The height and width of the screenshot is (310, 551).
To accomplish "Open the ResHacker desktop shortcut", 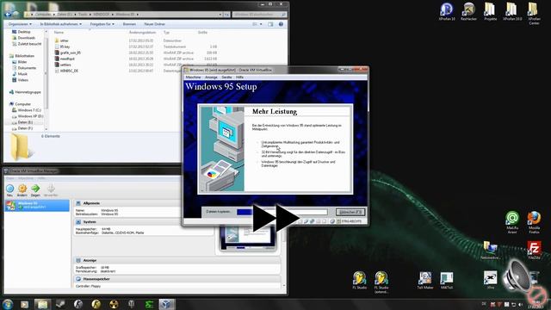I will click(x=468, y=11).
